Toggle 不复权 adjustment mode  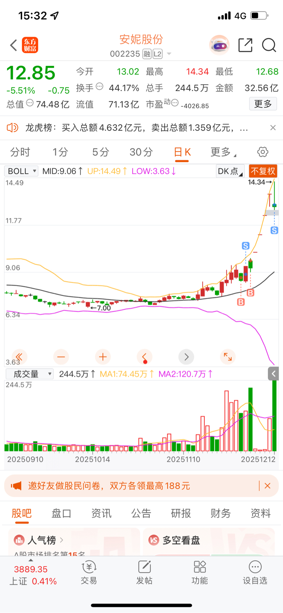coord(263,171)
